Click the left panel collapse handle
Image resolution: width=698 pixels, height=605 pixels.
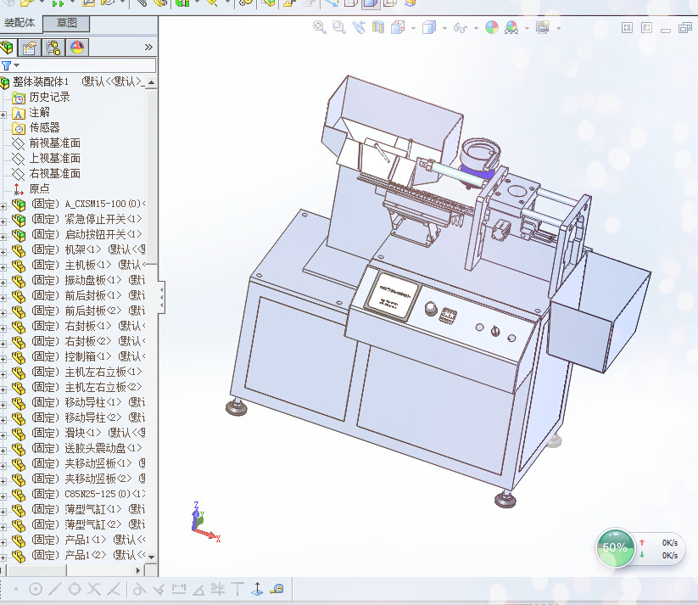(x=162, y=298)
